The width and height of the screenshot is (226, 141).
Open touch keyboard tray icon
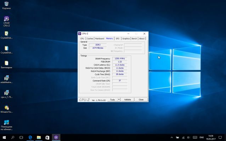(195, 137)
